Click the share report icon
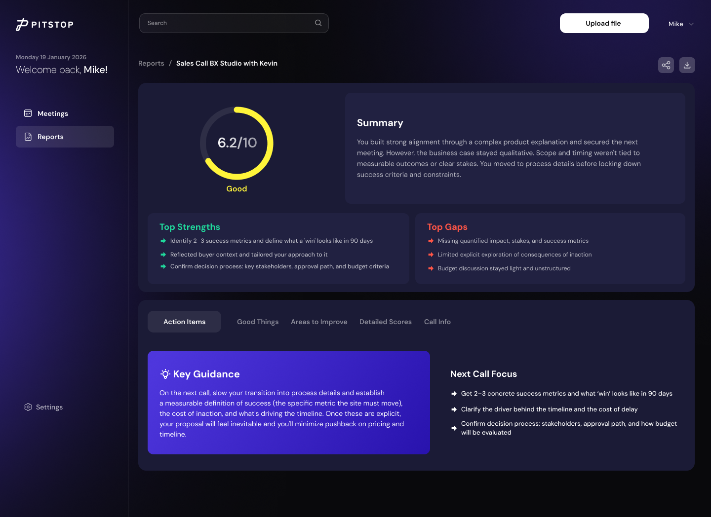The width and height of the screenshot is (711, 517). tap(666, 65)
